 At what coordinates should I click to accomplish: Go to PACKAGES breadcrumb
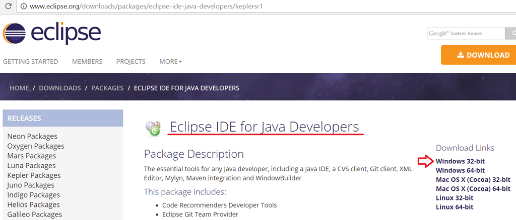click(107, 88)
